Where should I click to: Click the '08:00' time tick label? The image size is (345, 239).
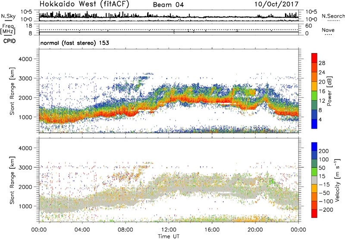125,230
